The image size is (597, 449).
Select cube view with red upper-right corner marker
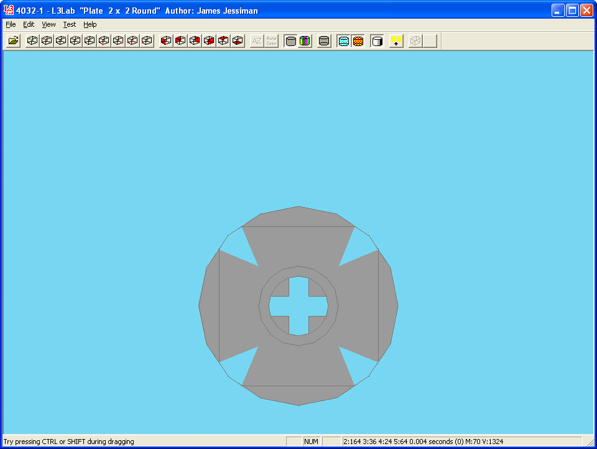[x=61, y=41]
